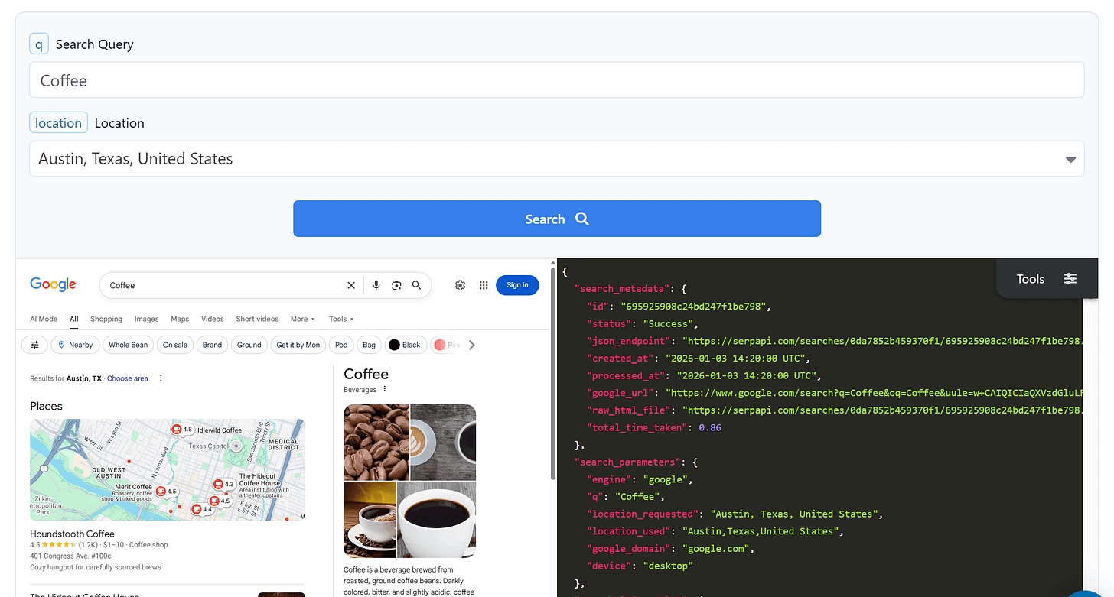Toggle the On sale filter chip
The image size is (1114, 597).
pos(175,345)
